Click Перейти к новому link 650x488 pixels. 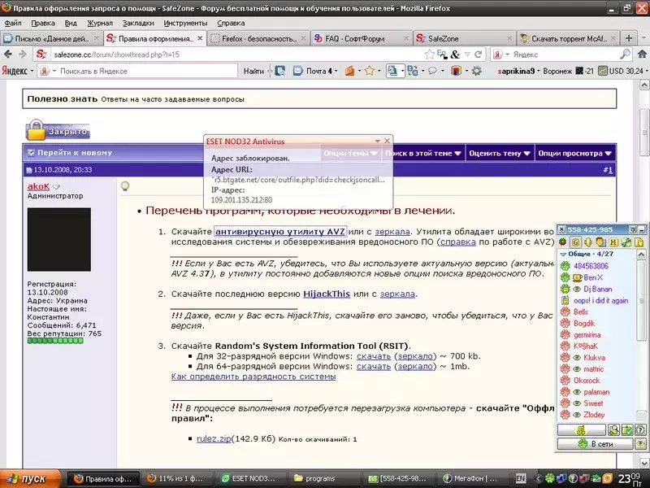coord(75,153)
